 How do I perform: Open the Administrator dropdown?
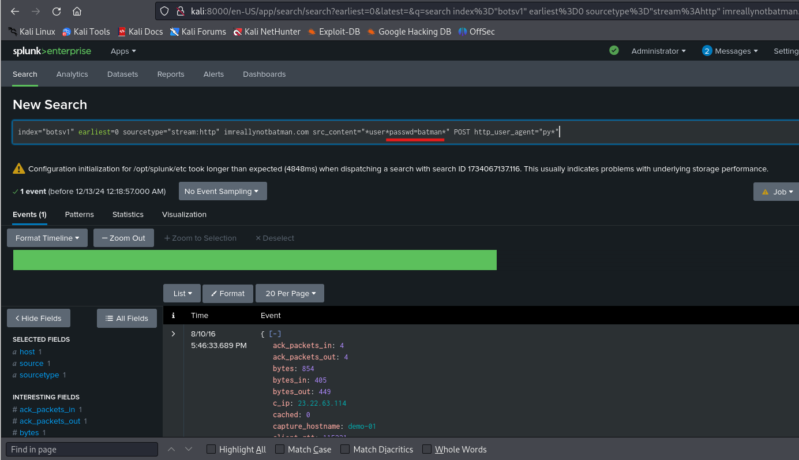[x=659, y=51]
